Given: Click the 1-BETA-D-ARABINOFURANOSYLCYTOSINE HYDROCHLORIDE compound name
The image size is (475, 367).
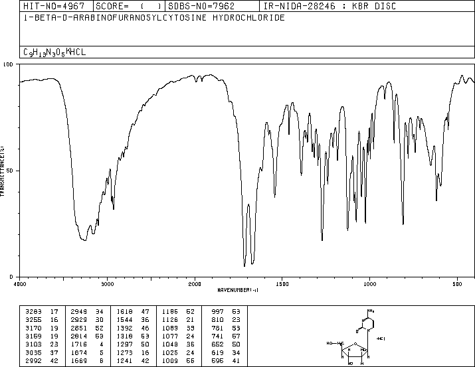Looking at the screenshot, I should click(154, 18).
